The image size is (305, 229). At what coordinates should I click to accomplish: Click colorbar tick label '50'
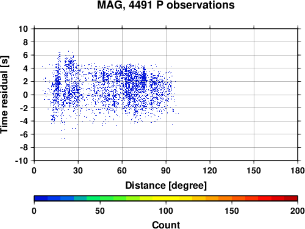click(x=100, y=211)
